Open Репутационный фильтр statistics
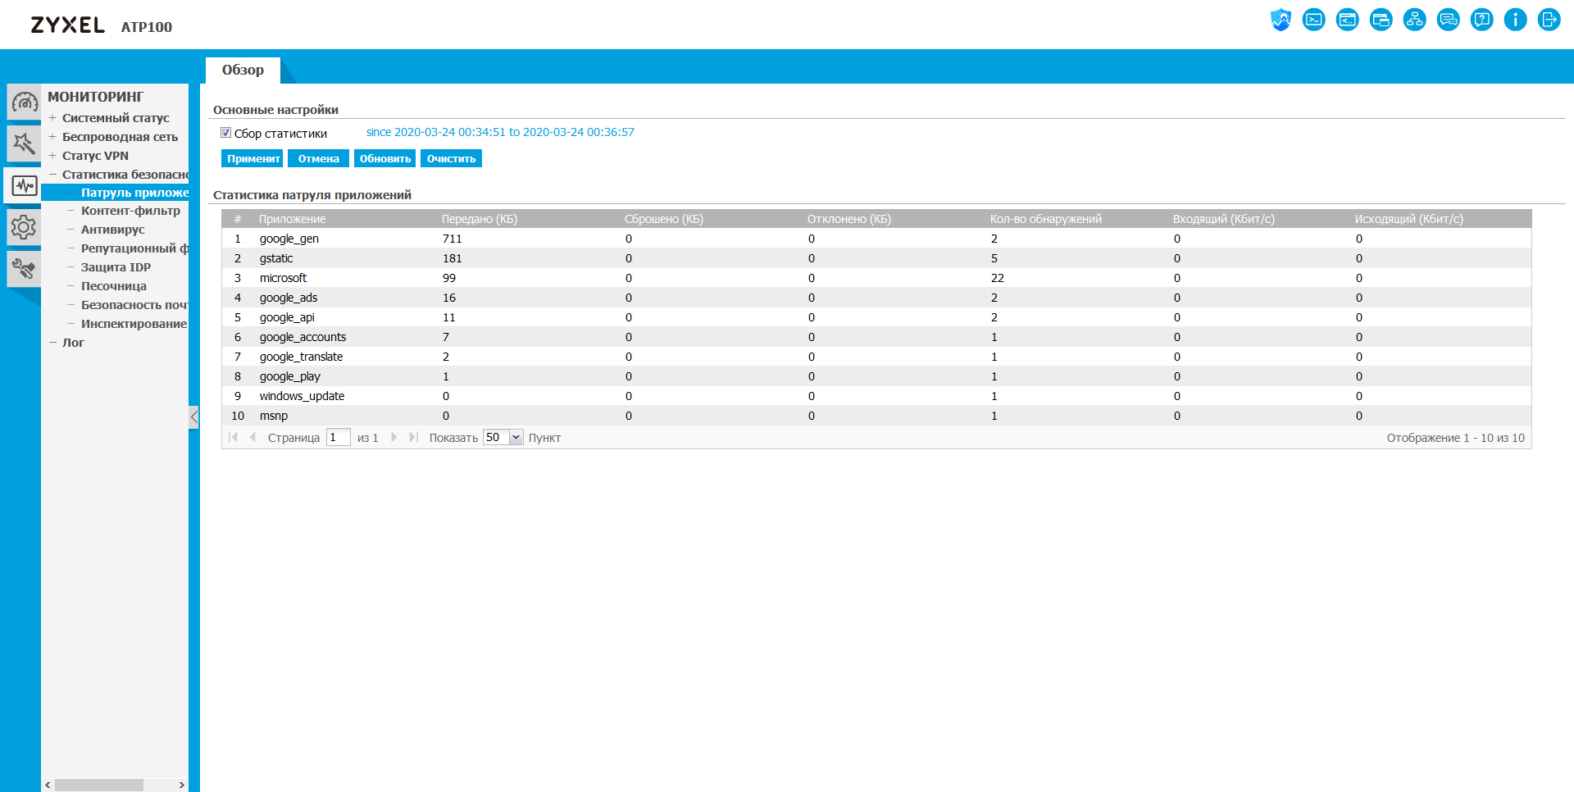Viewport: 1574px width, 792px height. pyautogui.click(x=134, y=248)
